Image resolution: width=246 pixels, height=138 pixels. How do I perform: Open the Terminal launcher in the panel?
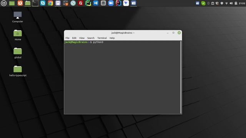point(35,3)
